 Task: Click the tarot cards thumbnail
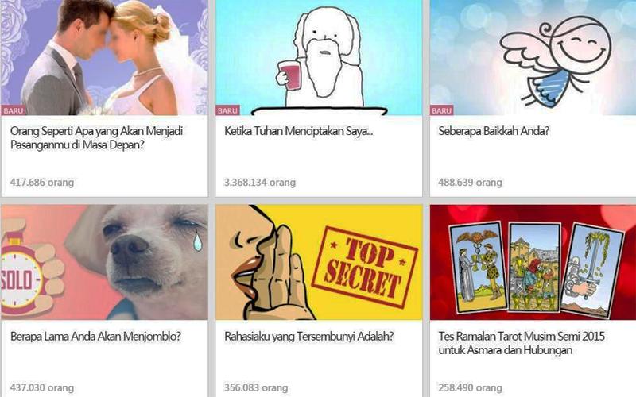[x=533, y=262]
